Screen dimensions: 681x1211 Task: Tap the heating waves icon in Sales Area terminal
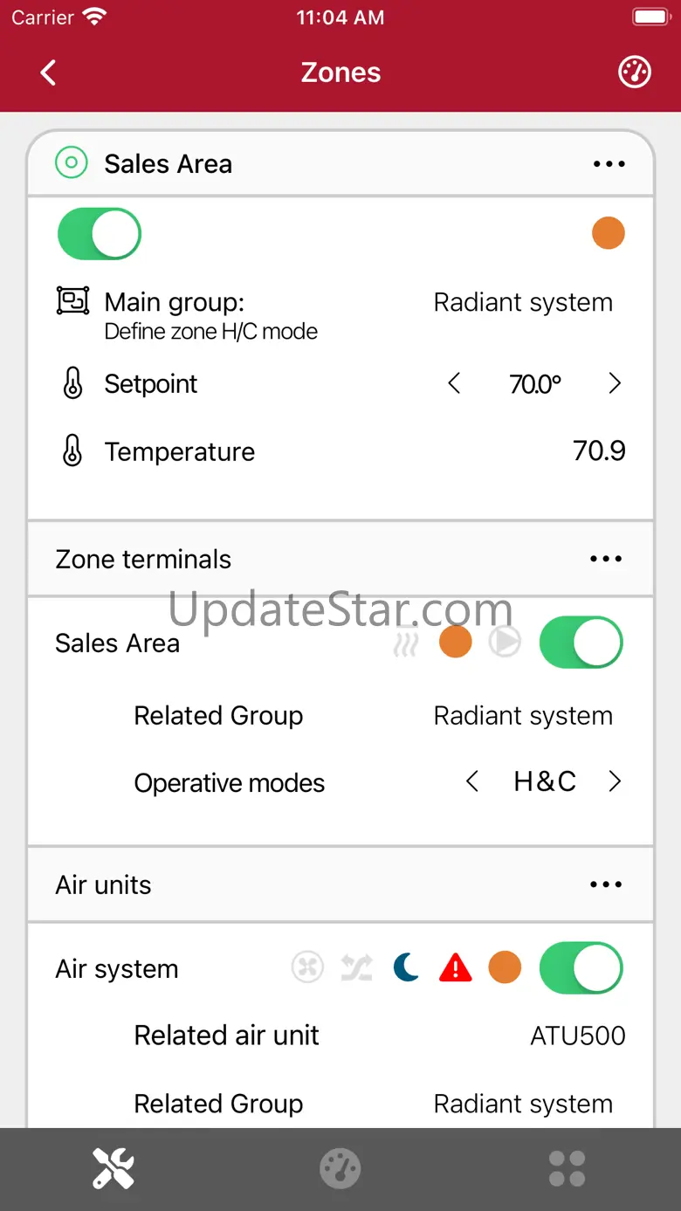[405, 643]
